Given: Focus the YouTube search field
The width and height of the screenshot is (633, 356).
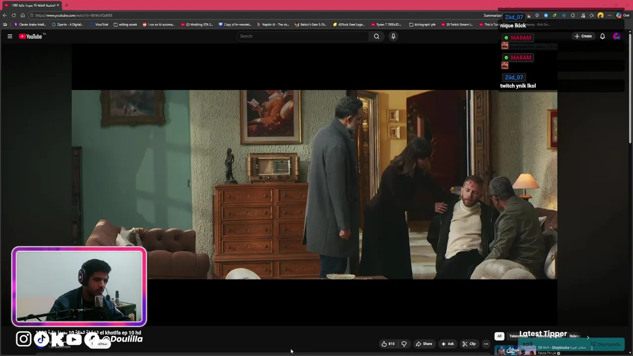Looking at the screenshot, I should 303,36.
